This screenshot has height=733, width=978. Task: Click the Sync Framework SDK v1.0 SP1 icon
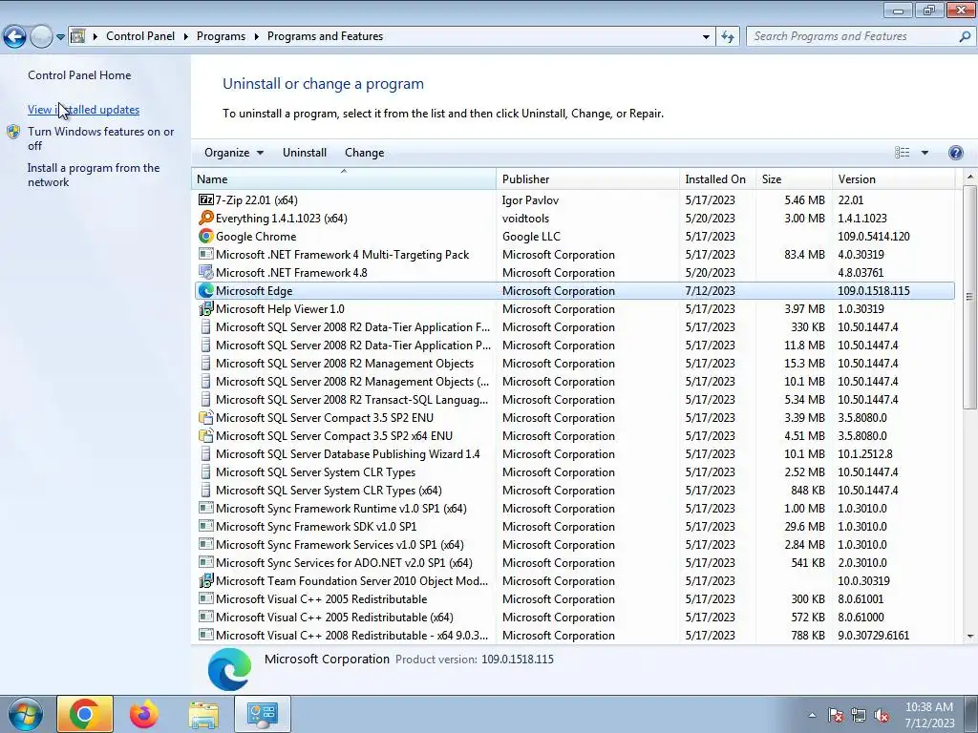205,526
